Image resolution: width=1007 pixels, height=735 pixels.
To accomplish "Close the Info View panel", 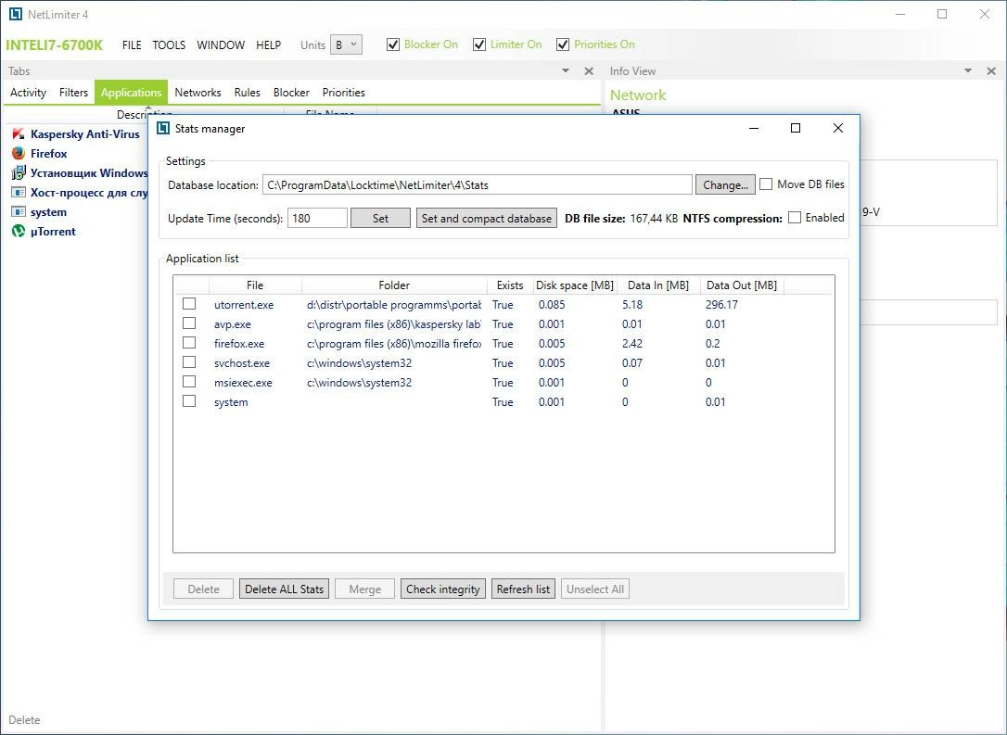I will pyautogui.click(x=991, y=71).
